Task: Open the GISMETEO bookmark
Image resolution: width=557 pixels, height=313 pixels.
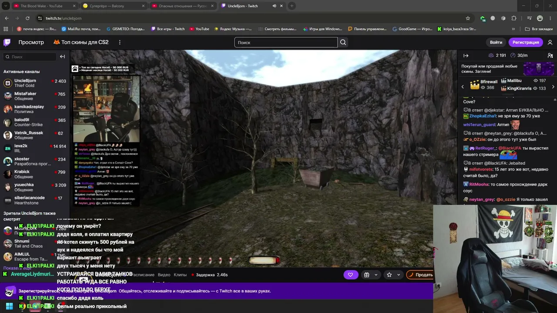Action: pyautogui.click(x=125, y=29)
